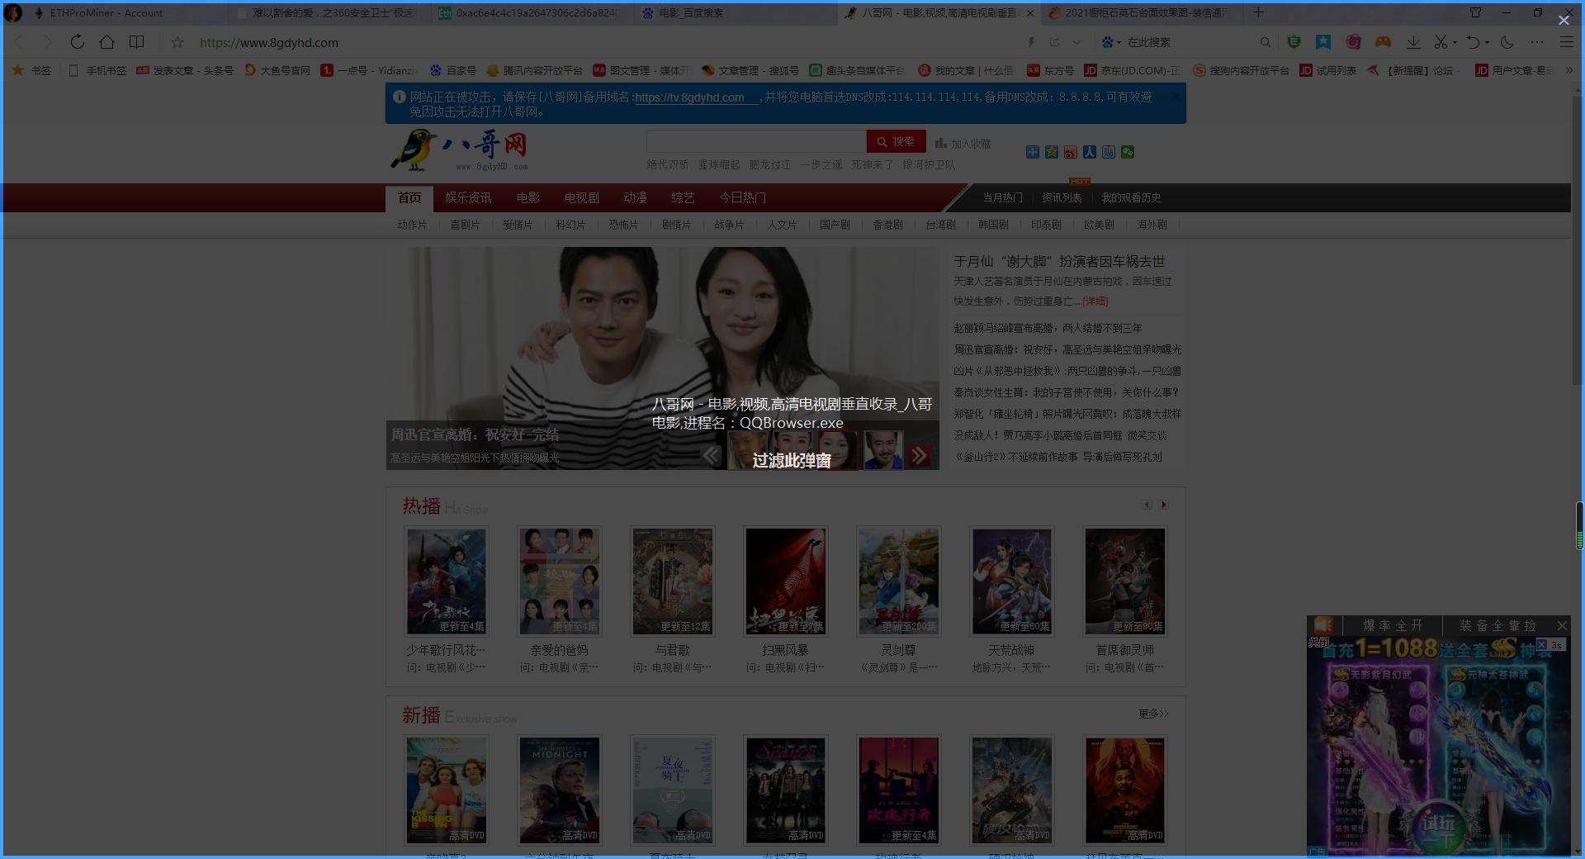Select the 电影 navigation menu item
This screenshot has width=1585, height=859.
(528, 197)
